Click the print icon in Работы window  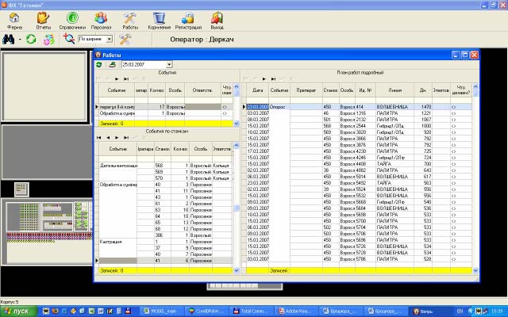pyautogui.click(x=112, y=65)
